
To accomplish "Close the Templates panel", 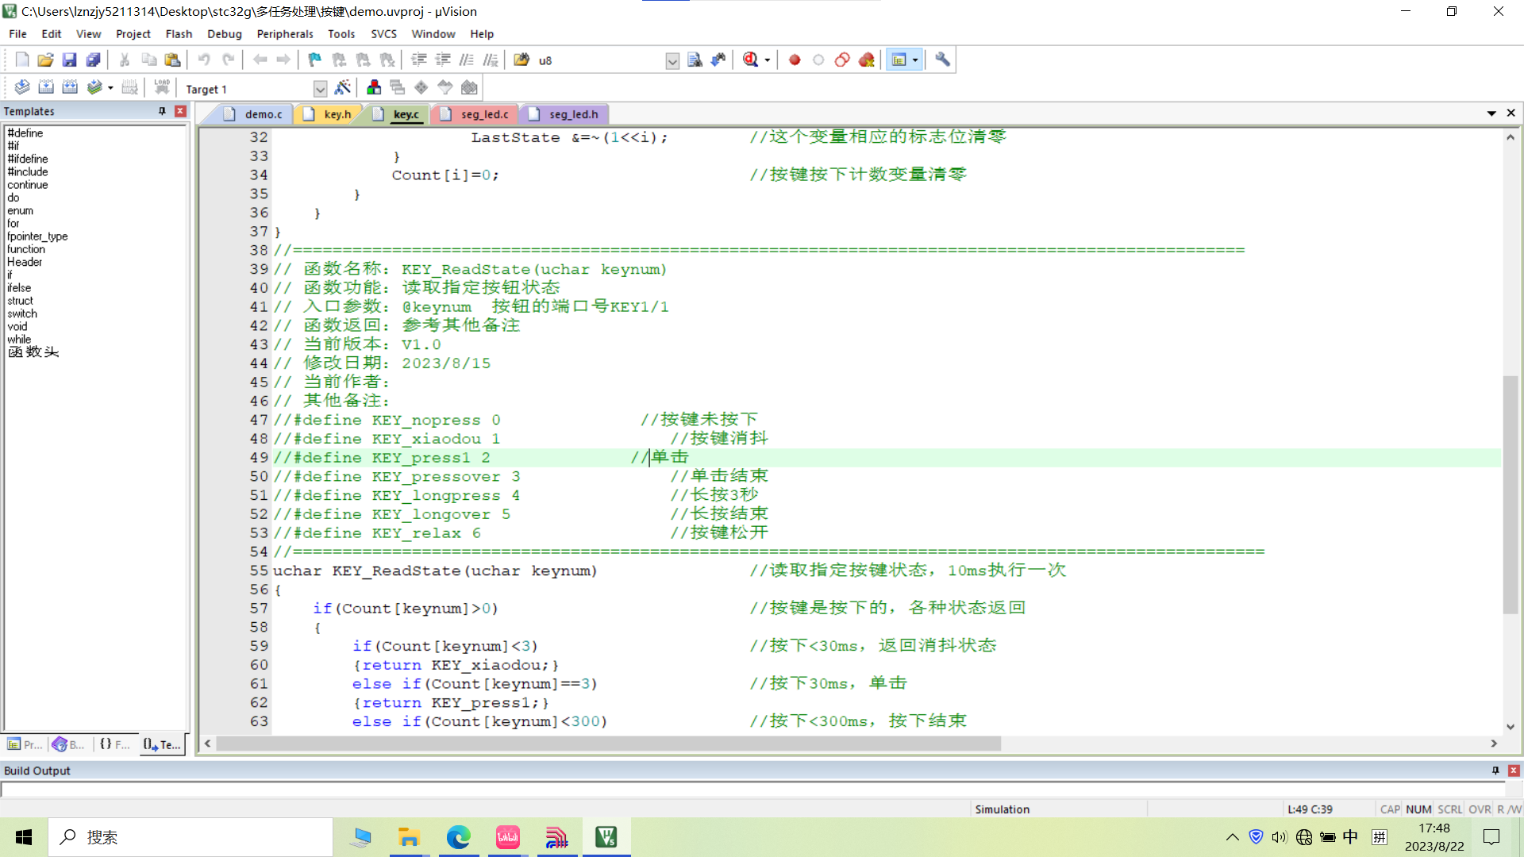I will pyautogui.click(x=180, y=111).
